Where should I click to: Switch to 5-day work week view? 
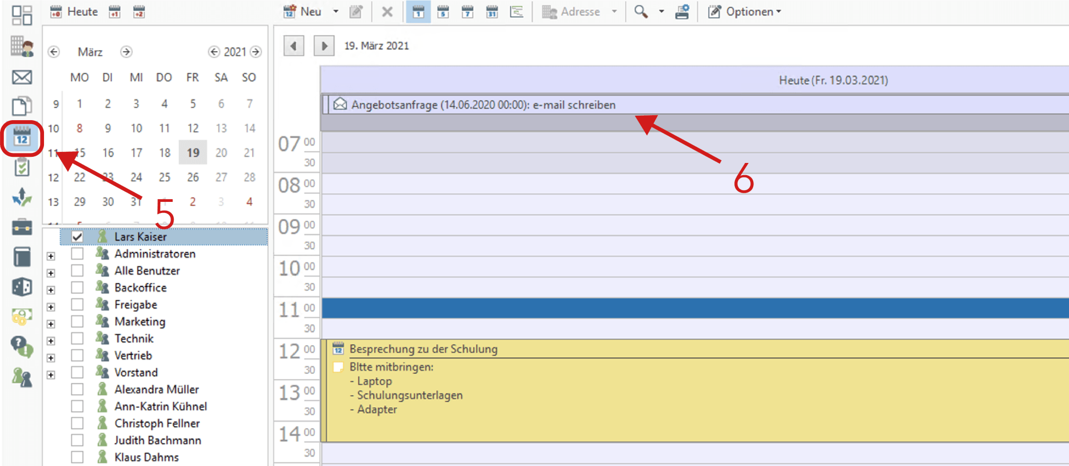[x=443, y=12]
